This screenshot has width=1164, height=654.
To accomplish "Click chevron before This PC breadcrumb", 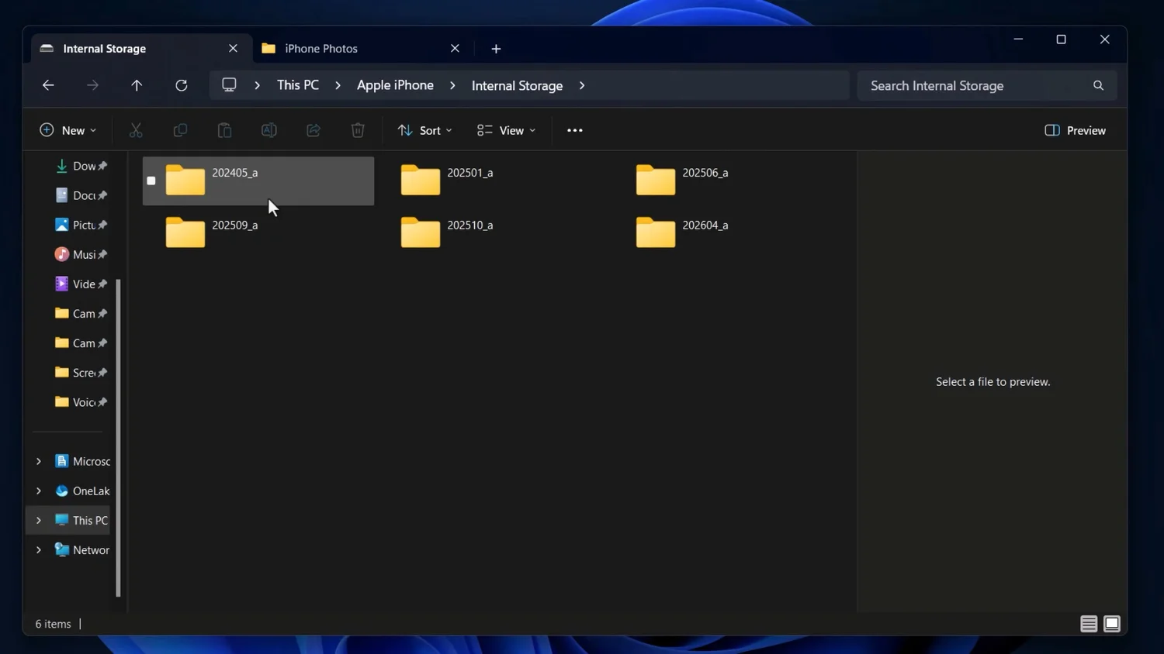I will (257, 85).
